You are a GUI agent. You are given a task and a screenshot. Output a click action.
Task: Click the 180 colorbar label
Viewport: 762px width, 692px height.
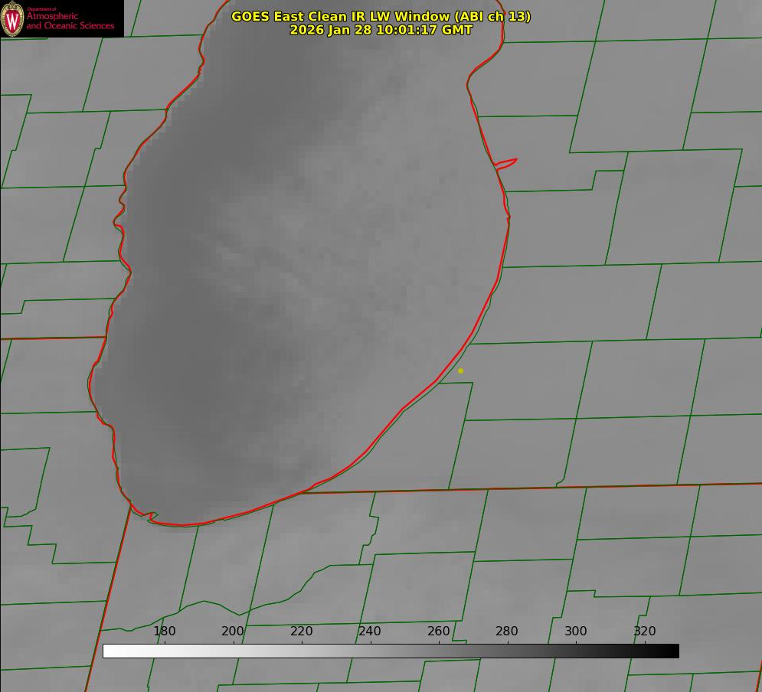[164, 631]
